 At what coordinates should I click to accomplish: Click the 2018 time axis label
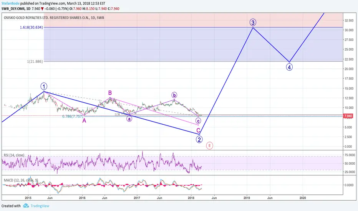[191, 198]
